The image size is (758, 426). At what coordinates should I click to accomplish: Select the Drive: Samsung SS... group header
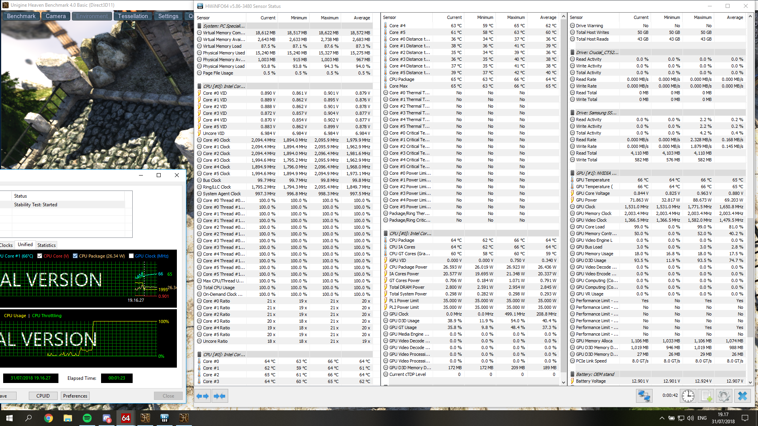point(658,113)
